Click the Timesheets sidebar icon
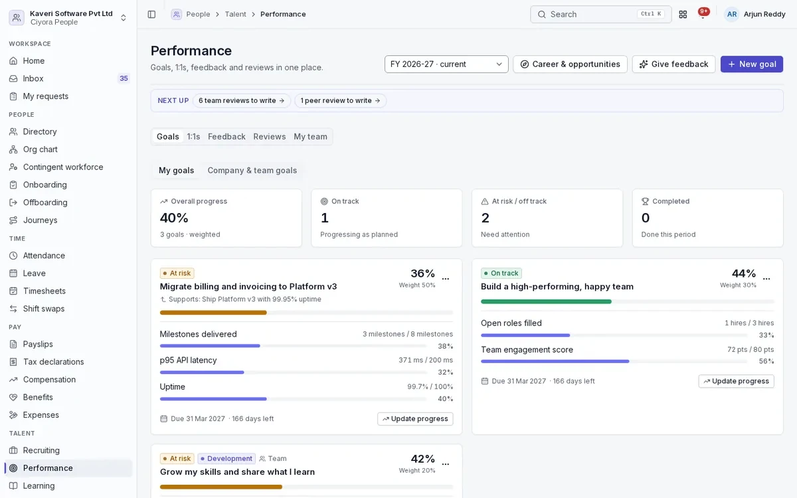Viewport: 797px width, 498px height. [13, 291]
